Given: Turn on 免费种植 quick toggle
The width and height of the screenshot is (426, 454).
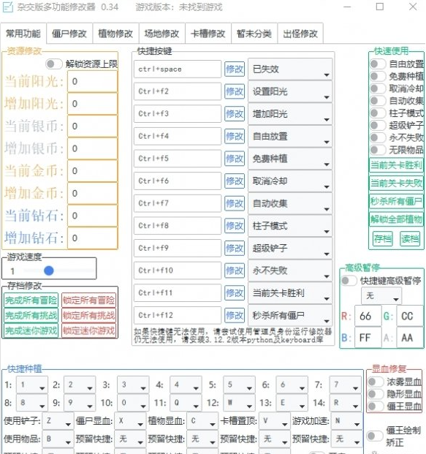Looking at the screenshot, I should pyautogui.click(x=378, y=76).
